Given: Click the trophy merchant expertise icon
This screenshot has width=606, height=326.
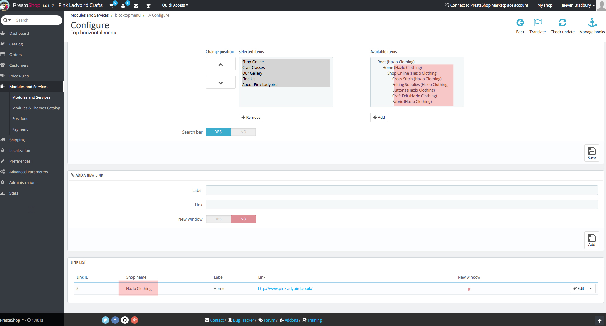Looking at the screenshot, I should click(x=148, y=5).
